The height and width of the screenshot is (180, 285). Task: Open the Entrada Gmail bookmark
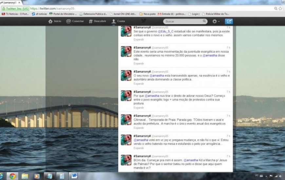coord(172,14)
